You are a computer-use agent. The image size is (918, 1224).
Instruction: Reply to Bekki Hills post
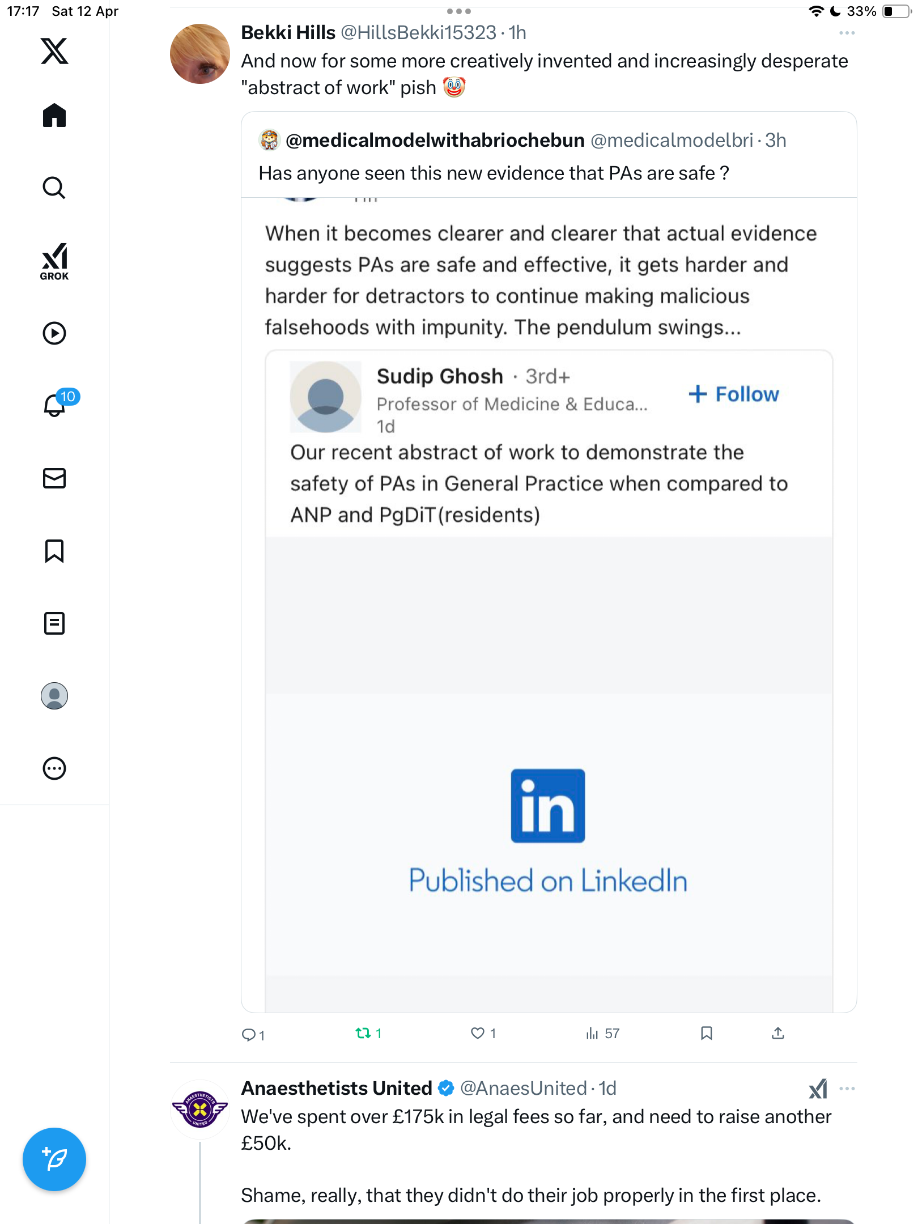click(253, 1034)
